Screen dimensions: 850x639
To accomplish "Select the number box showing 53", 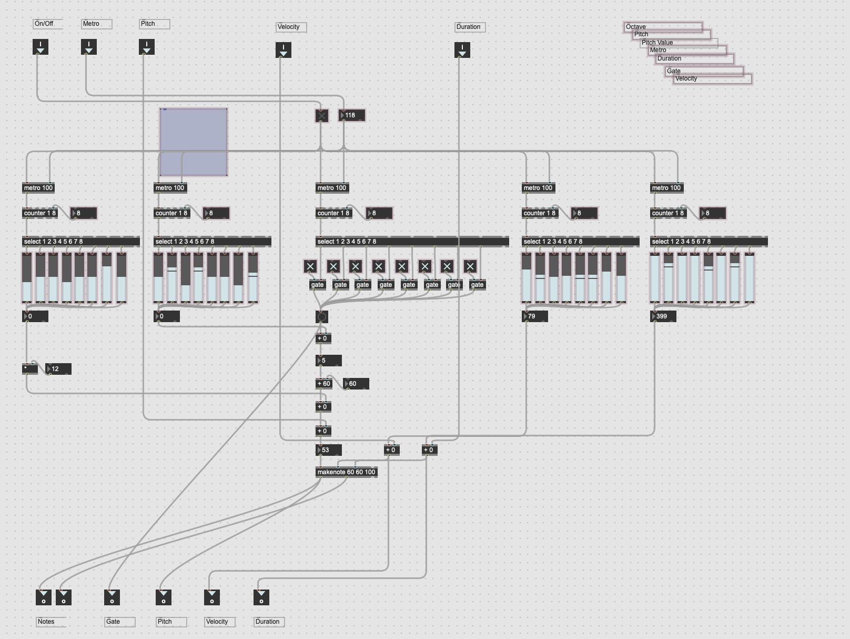I will point(329,450).
